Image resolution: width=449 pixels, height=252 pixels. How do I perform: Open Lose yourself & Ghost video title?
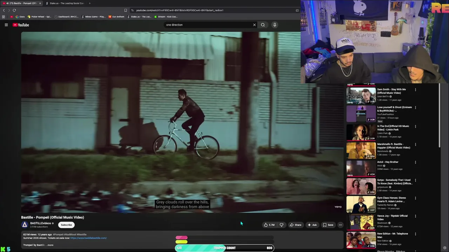click(x=394, y=109)
